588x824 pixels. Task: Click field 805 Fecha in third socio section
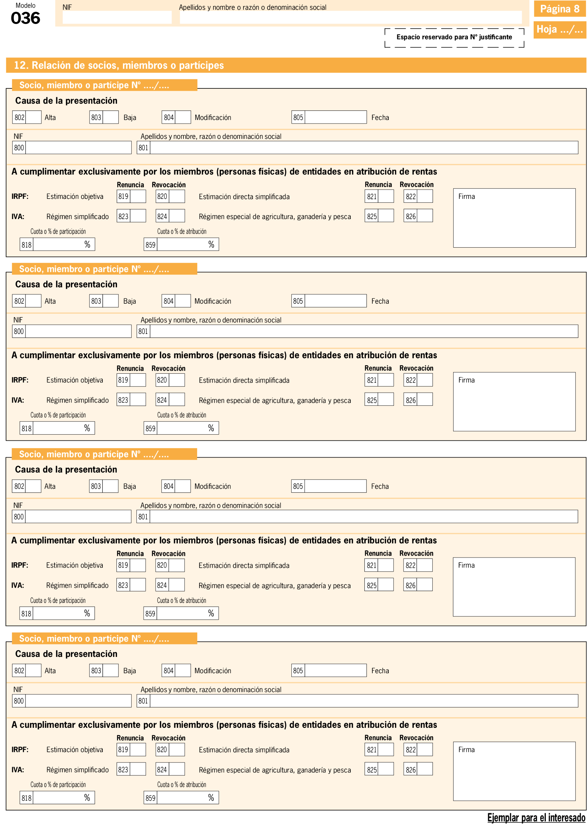(x=336, y=487)
